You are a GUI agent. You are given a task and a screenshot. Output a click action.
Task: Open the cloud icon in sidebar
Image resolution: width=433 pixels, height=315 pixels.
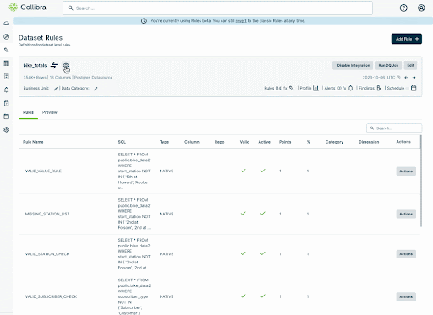tap(7, 24)
